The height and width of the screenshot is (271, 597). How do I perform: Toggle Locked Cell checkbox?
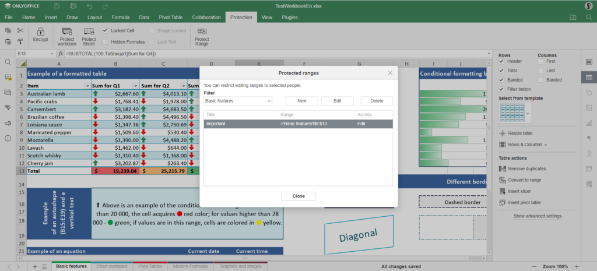pyautogui.click(x=105, y=30)
